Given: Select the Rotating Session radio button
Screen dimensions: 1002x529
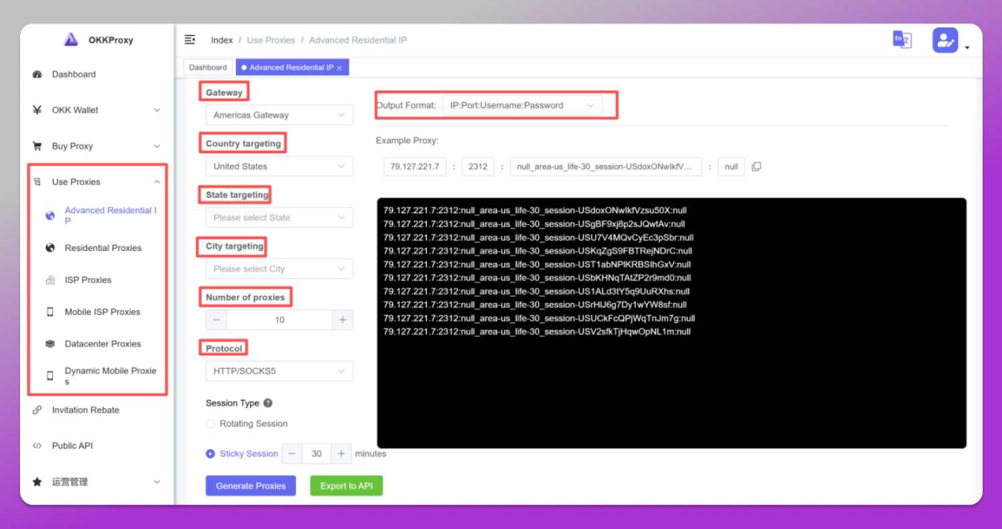Looking at the screenshot, I should [x=210, y=423].
